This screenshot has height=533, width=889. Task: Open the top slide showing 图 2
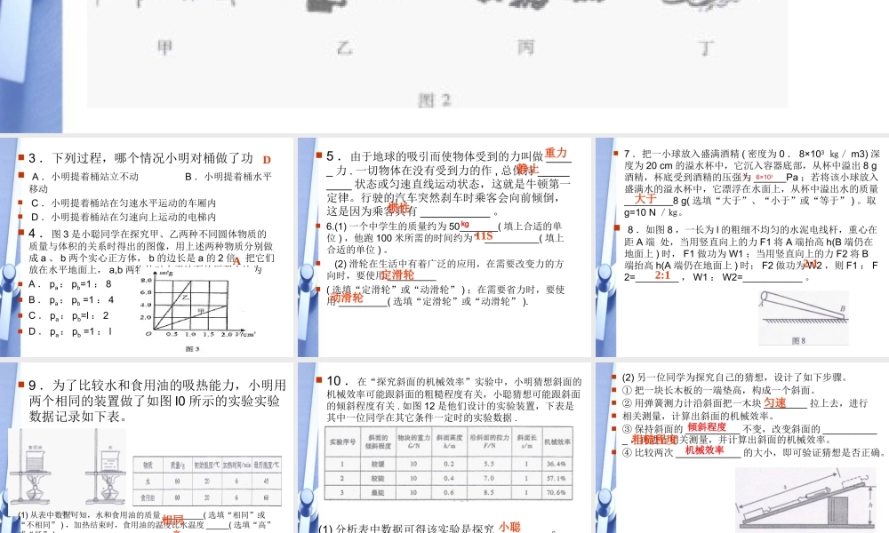444,67
